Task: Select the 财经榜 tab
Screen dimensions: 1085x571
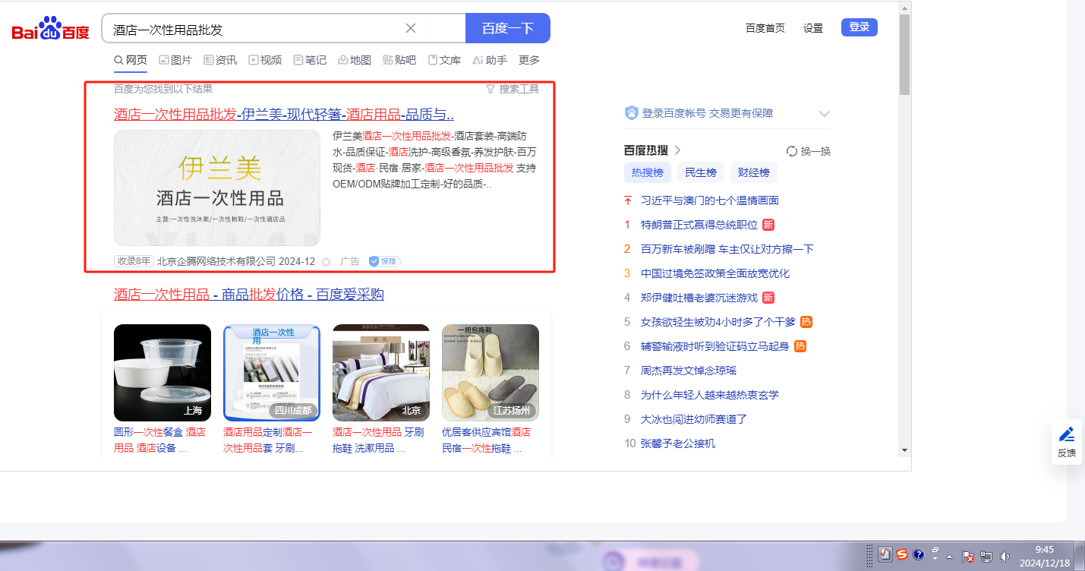Action: pyautogui.click(x=754, y=172)
